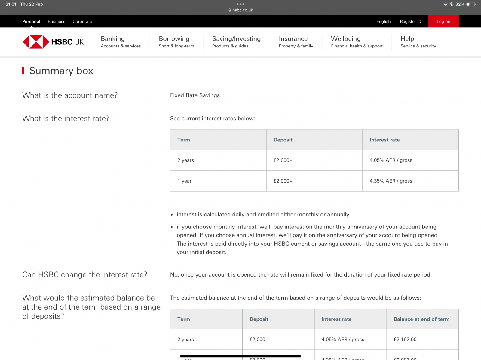Switch to the Business tab

point(56,21)
